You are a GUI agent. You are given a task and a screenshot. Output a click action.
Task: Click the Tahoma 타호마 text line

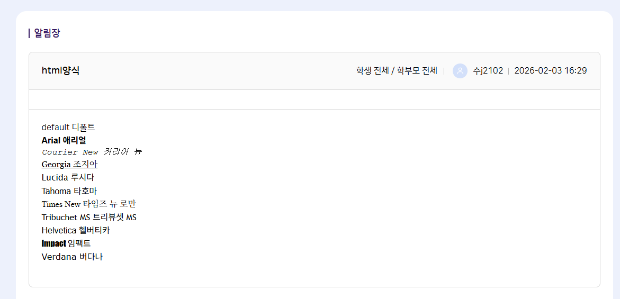point(69,191)
